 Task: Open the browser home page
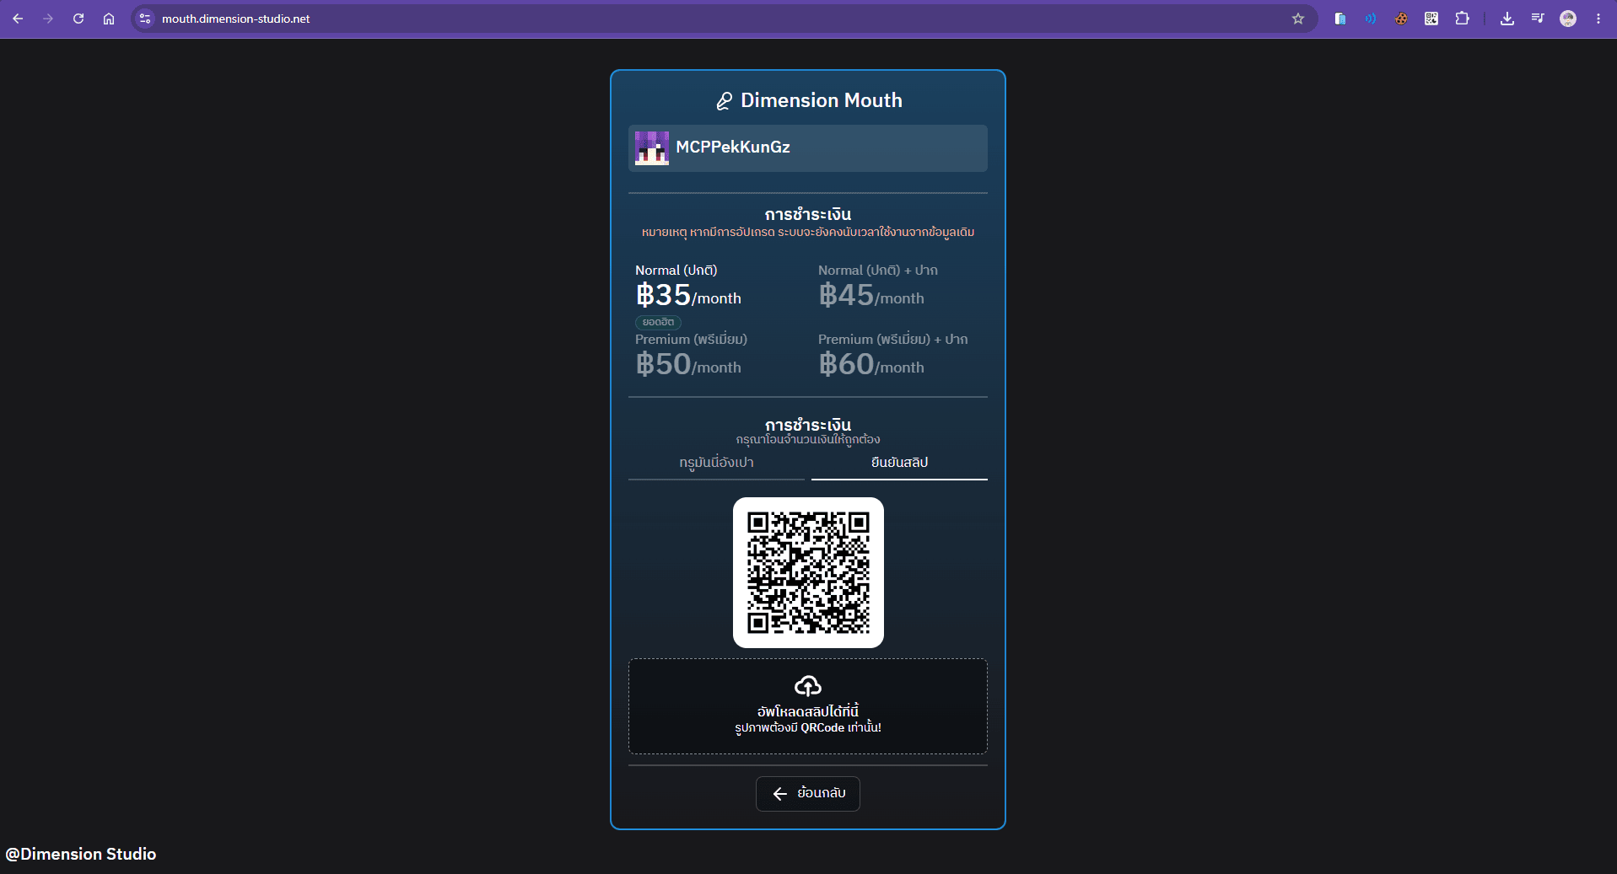pyautogui.click(x=109, y=19)
